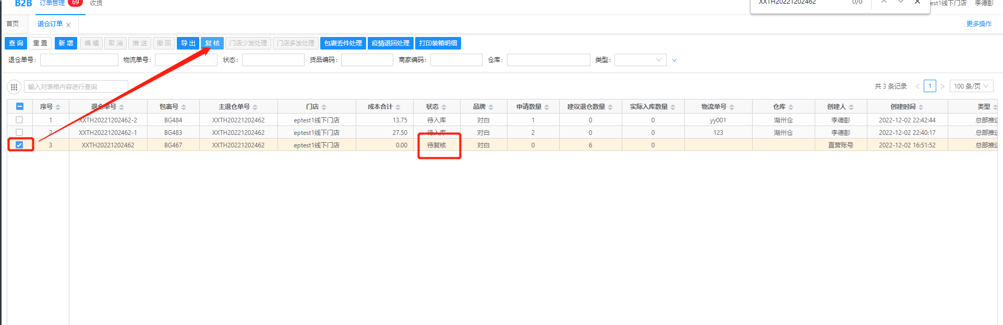Screen dimensions: 1003x325
Task: Go to previous page arrow
Action: (x=917, y=86)
